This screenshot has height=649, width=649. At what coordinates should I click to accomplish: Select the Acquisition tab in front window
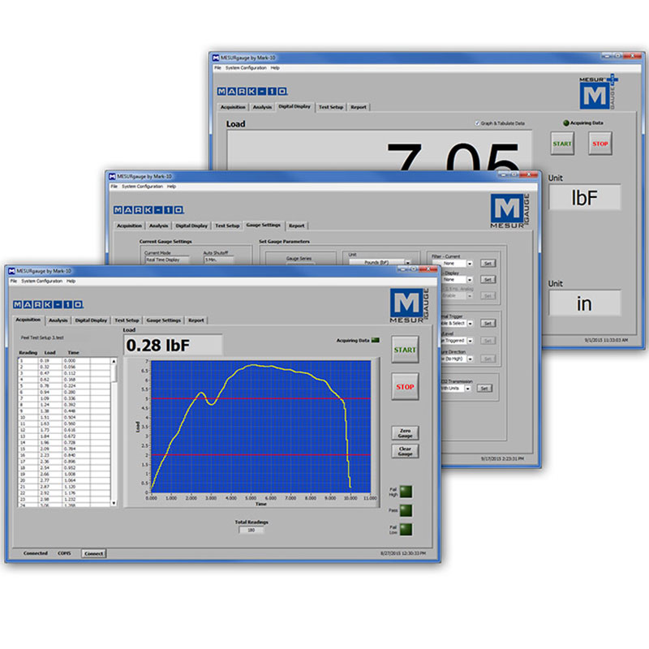pyautogui.click(x=28, y=320)
